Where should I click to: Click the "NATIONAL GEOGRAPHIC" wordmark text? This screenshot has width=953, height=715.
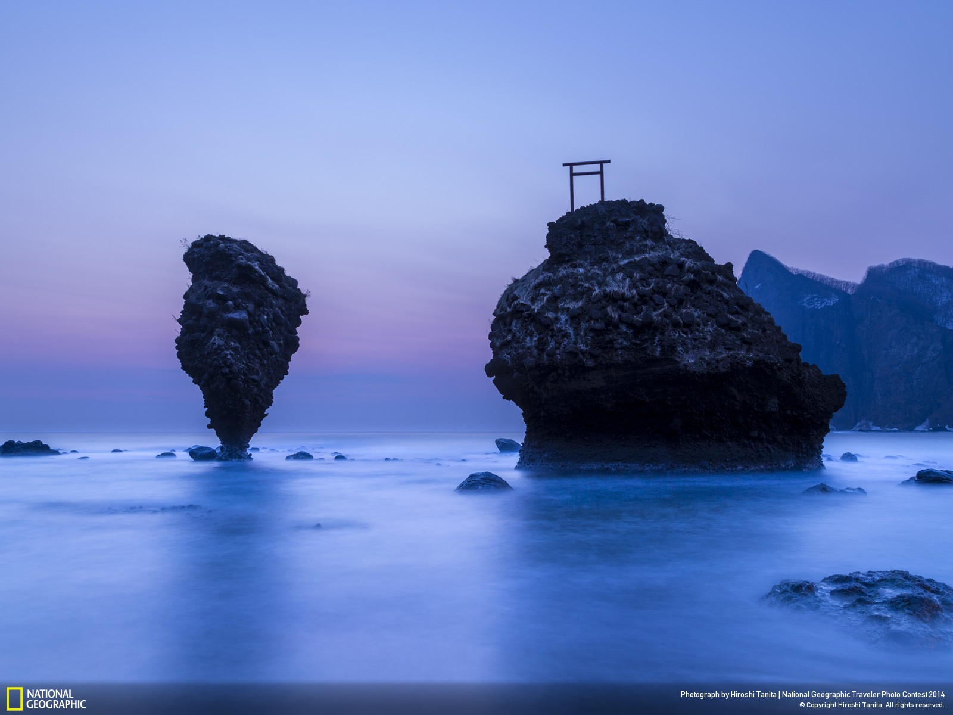[x=56, y=699]
